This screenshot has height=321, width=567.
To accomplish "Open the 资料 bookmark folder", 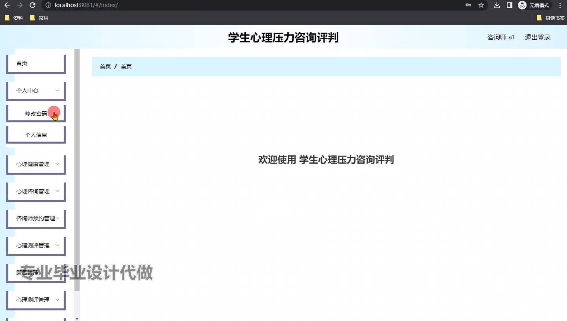I will point(14,18).
